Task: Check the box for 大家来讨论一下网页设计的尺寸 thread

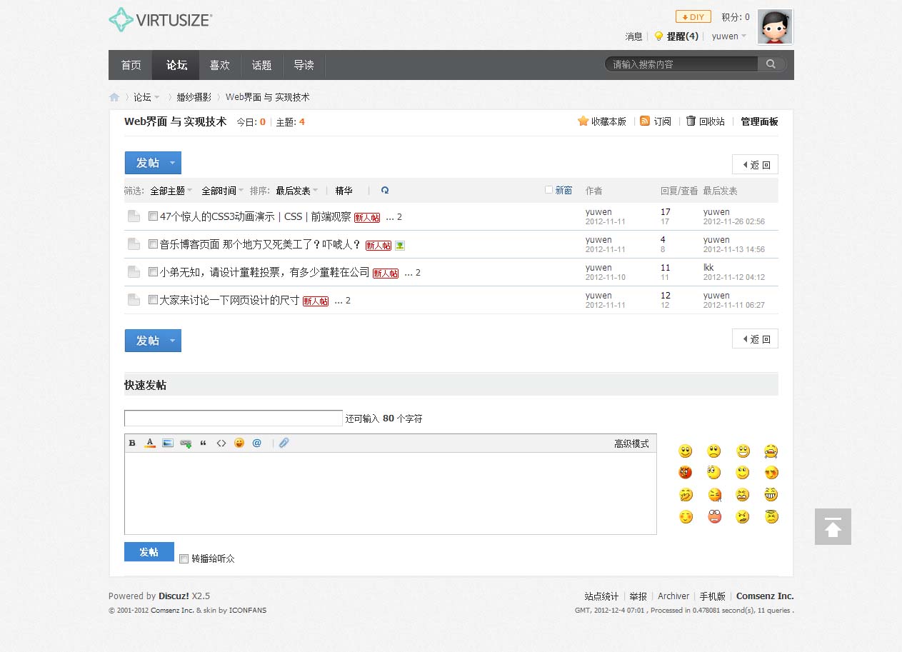Action: [x=153, y=300]
